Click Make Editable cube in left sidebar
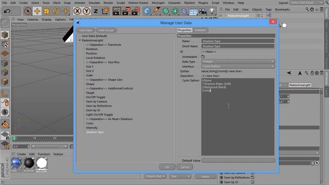Screen dimensions: 329x185 (x=5, y=35)
